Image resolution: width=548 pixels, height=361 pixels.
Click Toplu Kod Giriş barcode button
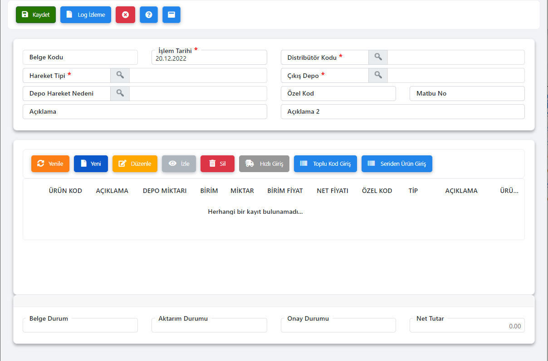[325, 164]
